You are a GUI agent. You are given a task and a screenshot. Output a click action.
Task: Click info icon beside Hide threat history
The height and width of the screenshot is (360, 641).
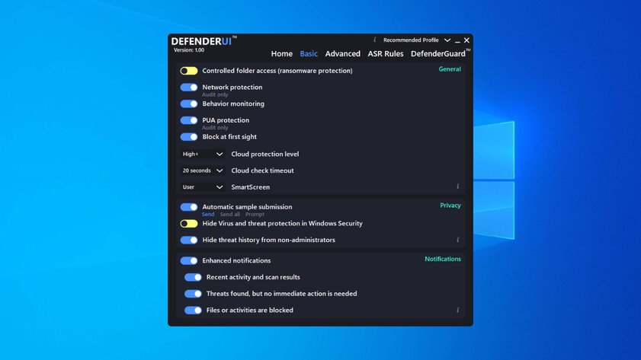[x=457, y=240]
